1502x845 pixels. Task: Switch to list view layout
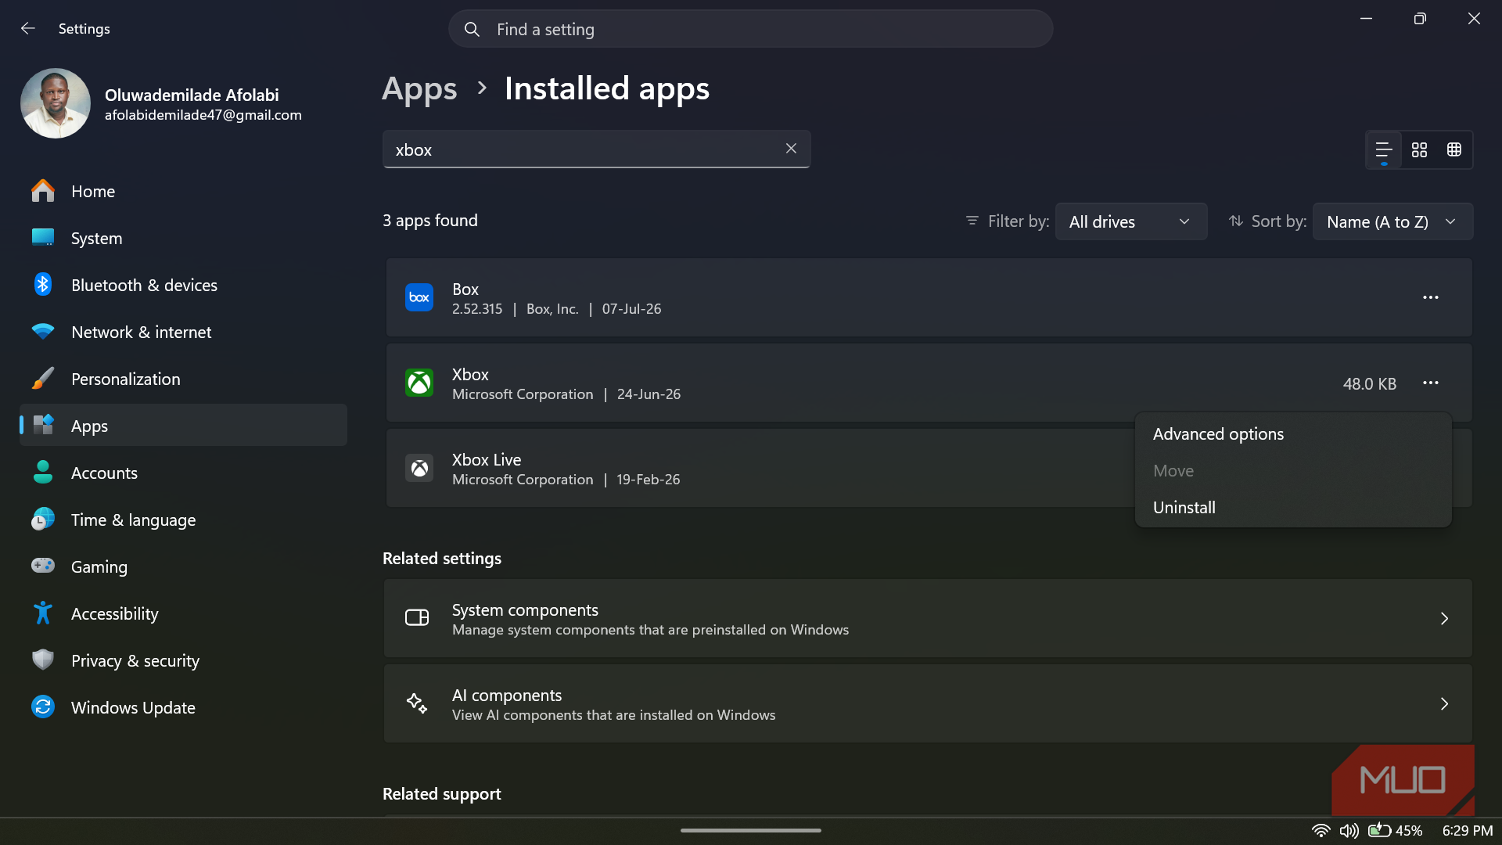pos(1383,149)
